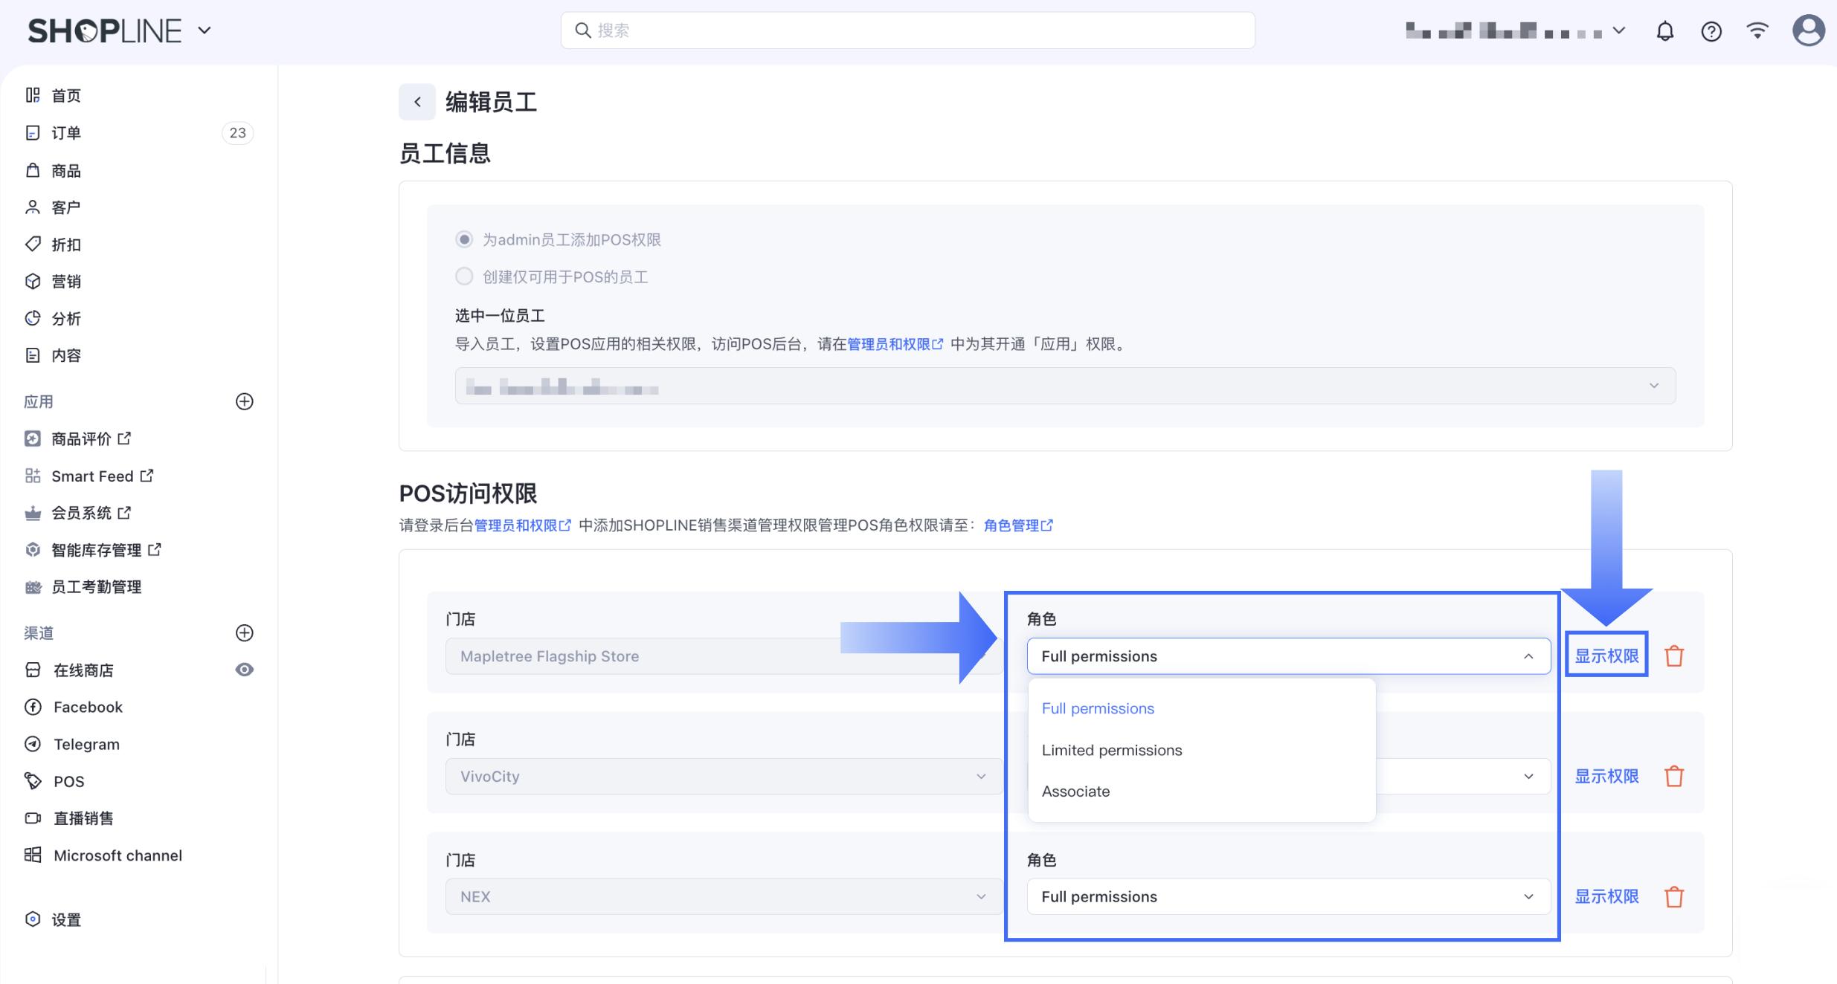
Task: Select 创建仅可用于POS的员工 radio option
Action: coord(464,276)
